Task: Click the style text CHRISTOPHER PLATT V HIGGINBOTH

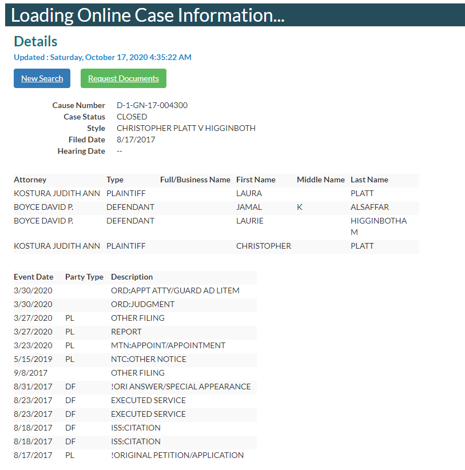Action: tap(186, 128)
